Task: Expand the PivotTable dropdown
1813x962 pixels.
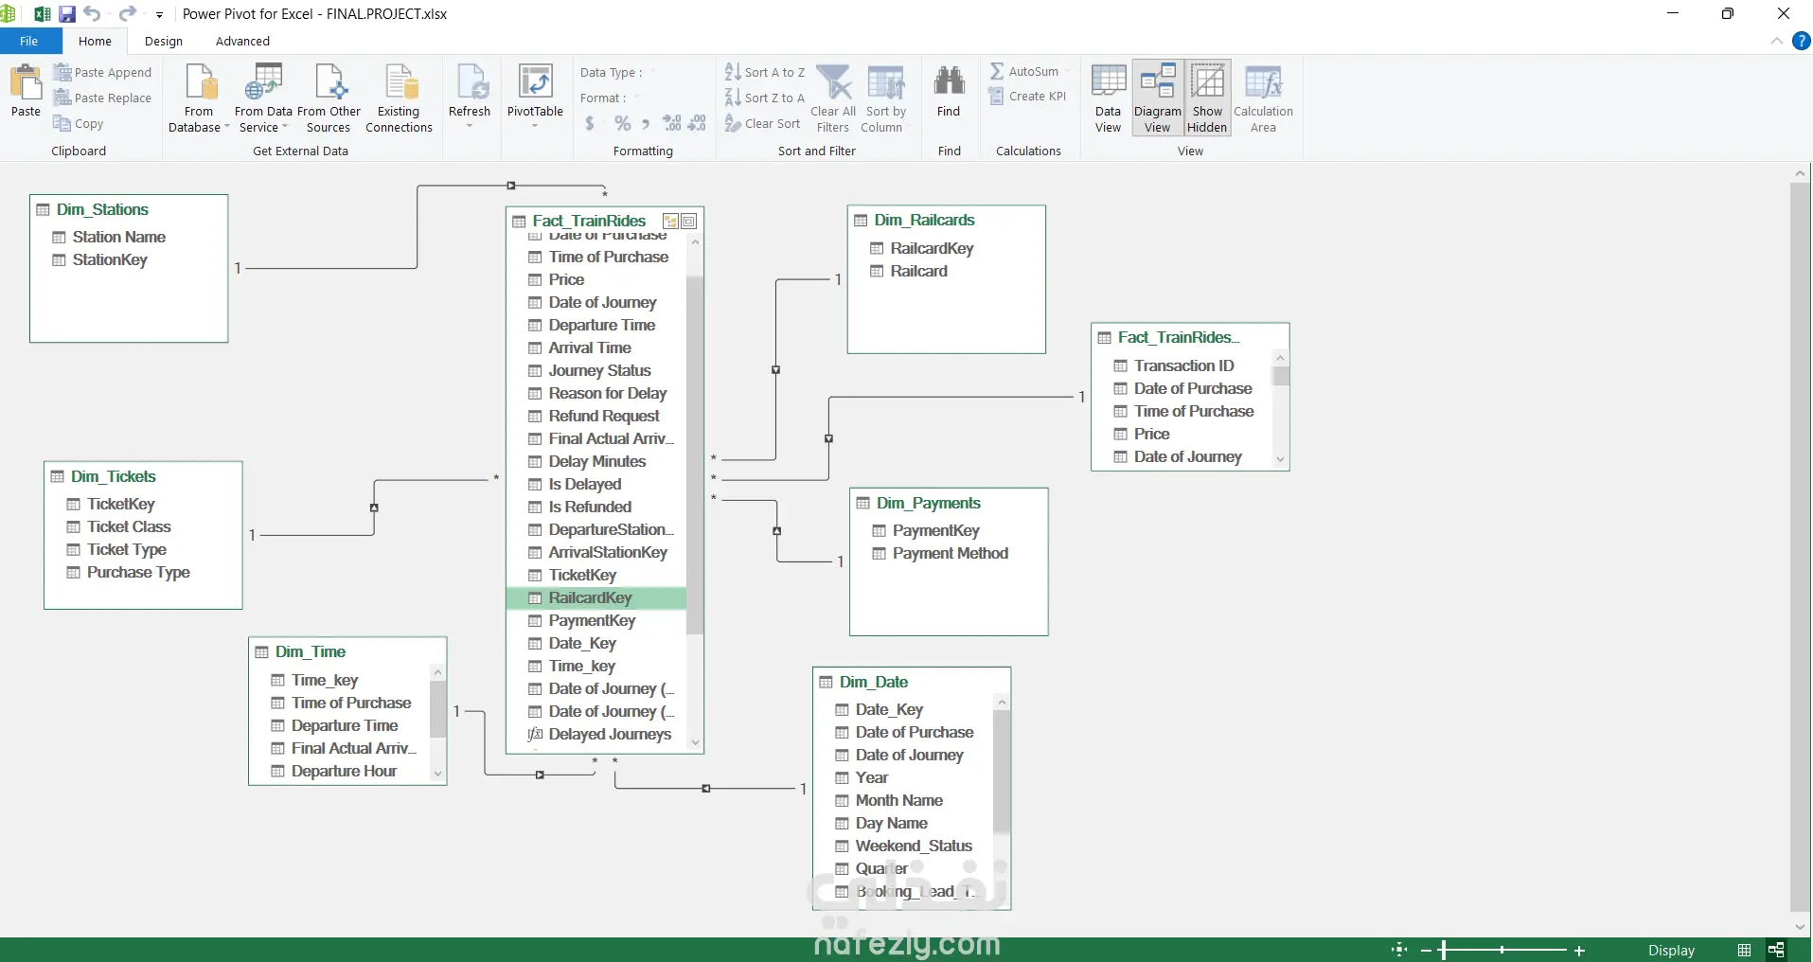Action: pyautogui.click(x=535, y=127)
